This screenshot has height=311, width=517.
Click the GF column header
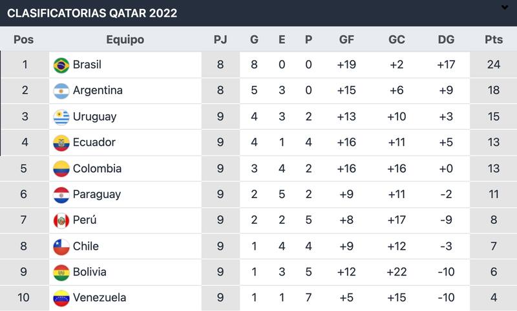point(346,39)
